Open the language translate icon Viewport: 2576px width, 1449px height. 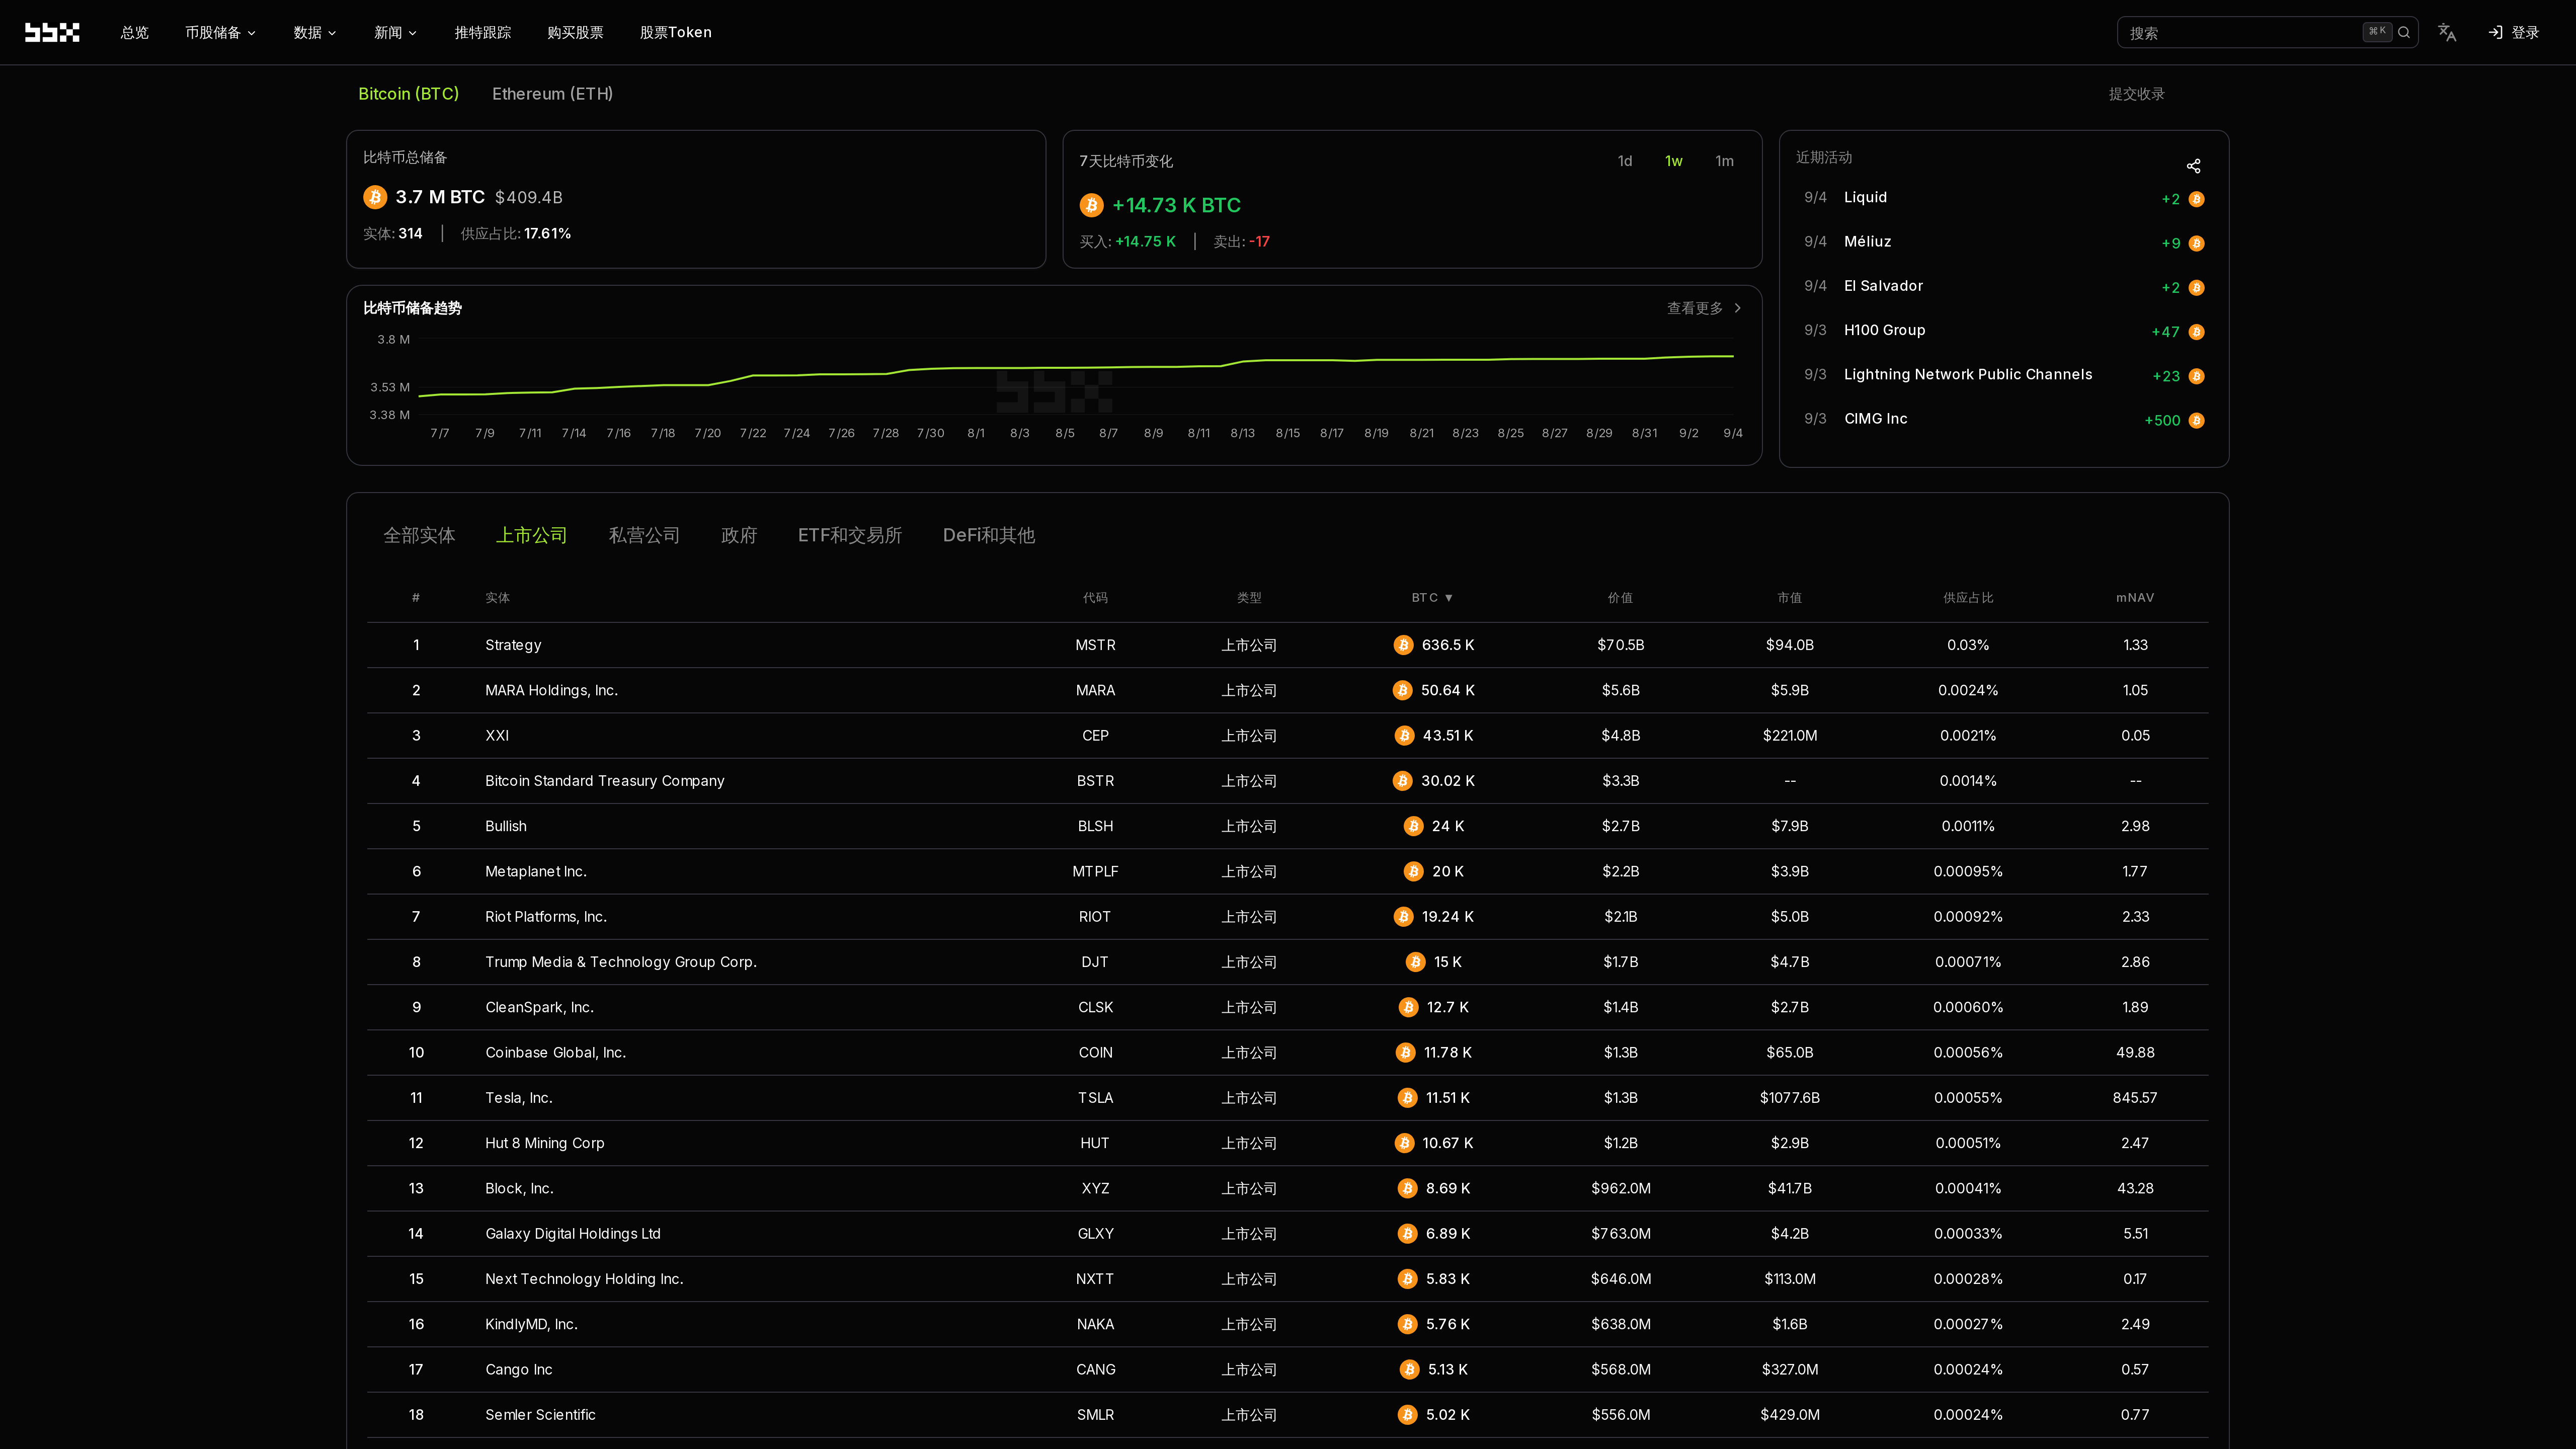(2447, 32)
